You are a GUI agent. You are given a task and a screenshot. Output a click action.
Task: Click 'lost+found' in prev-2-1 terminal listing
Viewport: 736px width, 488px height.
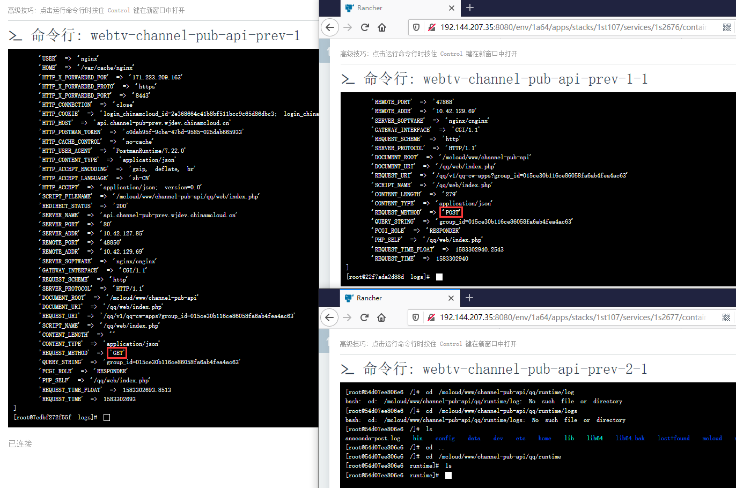[x=674, y=438]
